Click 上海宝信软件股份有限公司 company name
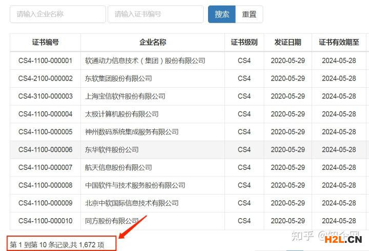The height and width of the screenshot is (251, 369). coord(125,96)
